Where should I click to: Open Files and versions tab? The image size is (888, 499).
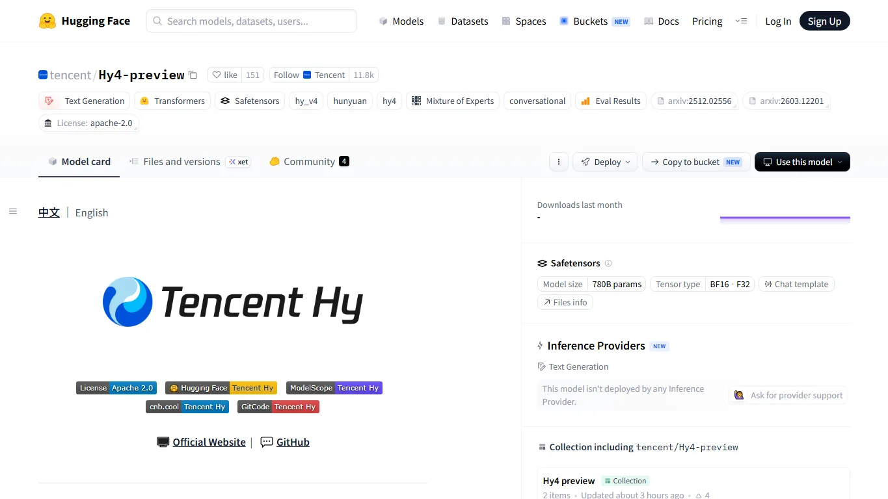(x=189, y=161)
